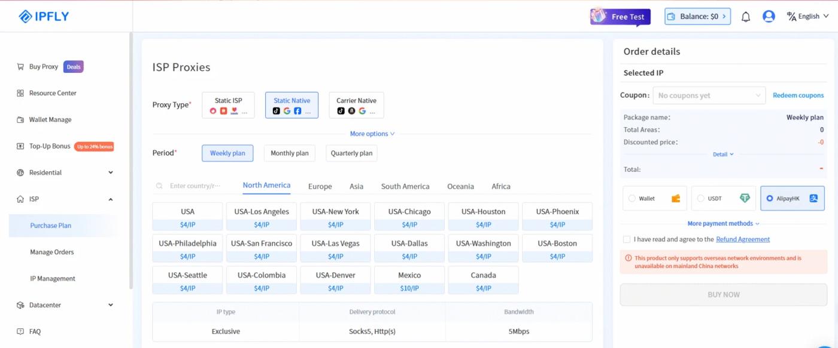Switch to the North America tab
The width and height of the screenshot is (838, 348).
coord(266,186)
